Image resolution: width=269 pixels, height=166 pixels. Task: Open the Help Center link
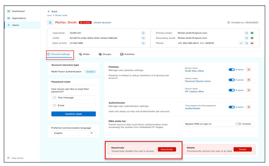(18, 158)
